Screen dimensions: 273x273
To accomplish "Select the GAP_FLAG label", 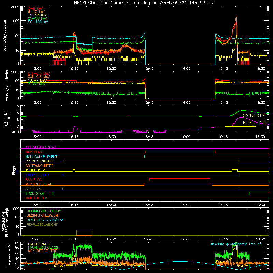I will [x=33, y=152].
